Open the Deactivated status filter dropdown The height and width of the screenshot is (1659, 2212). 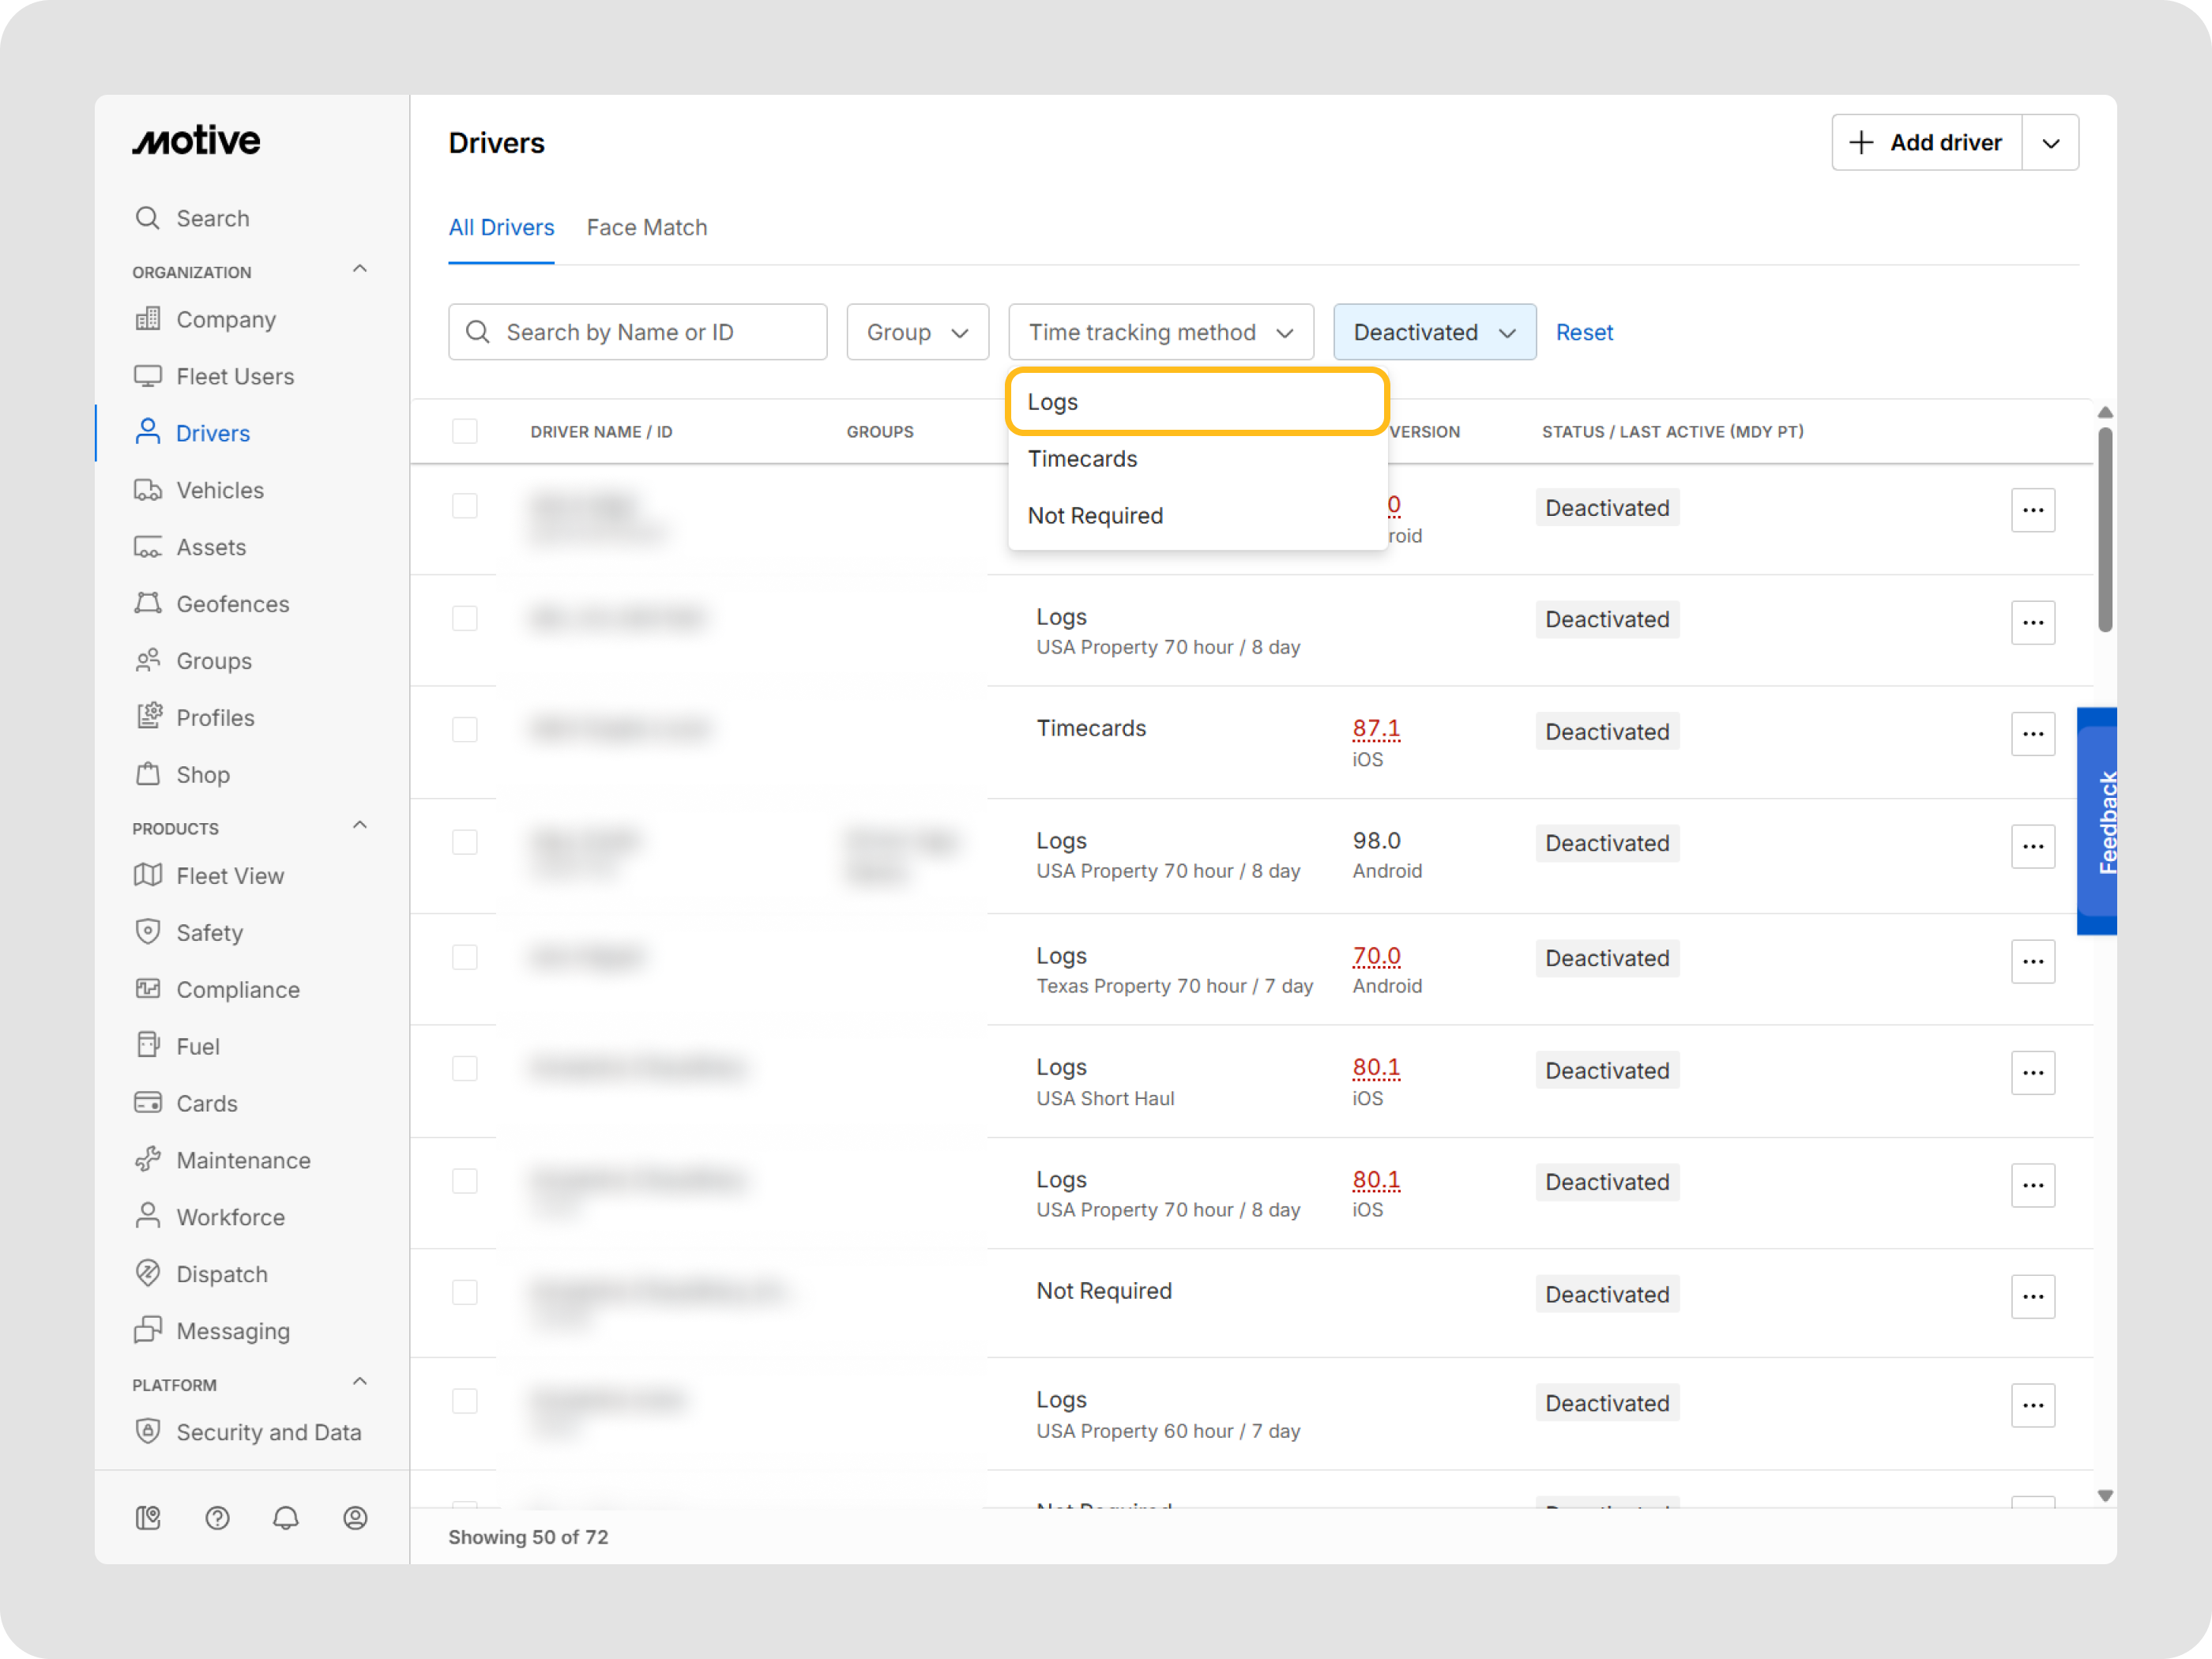coord(1433,332)
